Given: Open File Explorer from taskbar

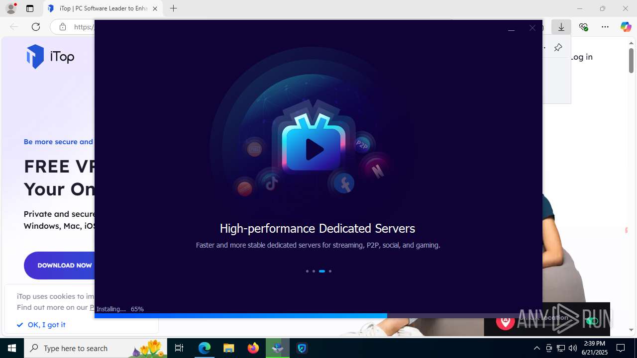Looking at the screenshot, I should click(228, 348).
